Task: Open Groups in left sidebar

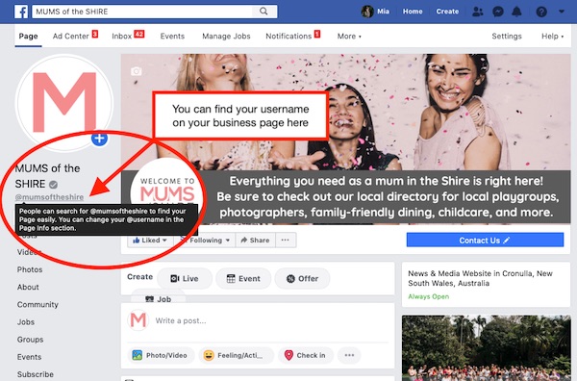Action: [x=30, y=340]
